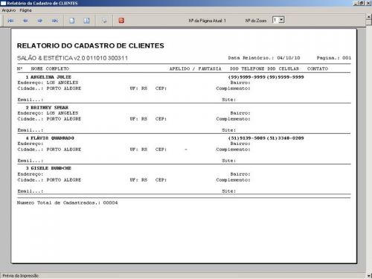Screen dimensions: 372x279
Task: Click Numero Total de Cadastrados 00004
Action: click(67, 203)
